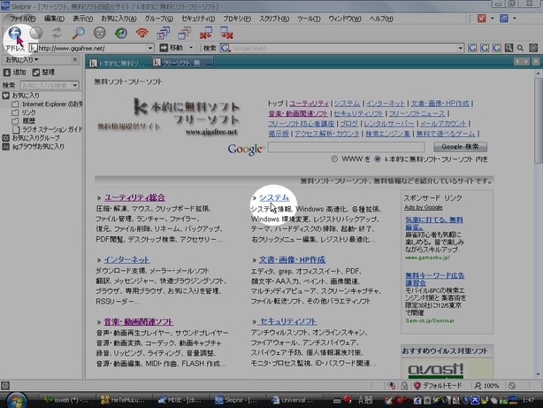
Task: Select the k本的に無料ソフト・フリーソフト内を radio button
Action: click(x=378, y=159)
